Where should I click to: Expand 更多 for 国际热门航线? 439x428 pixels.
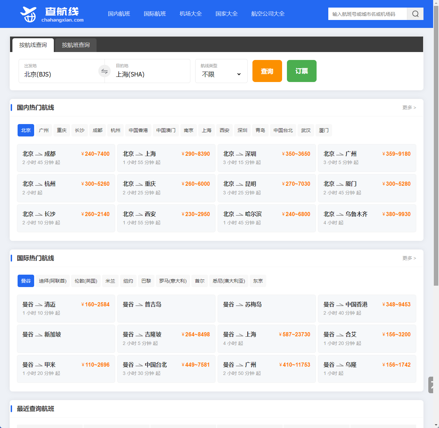(409, 258)
